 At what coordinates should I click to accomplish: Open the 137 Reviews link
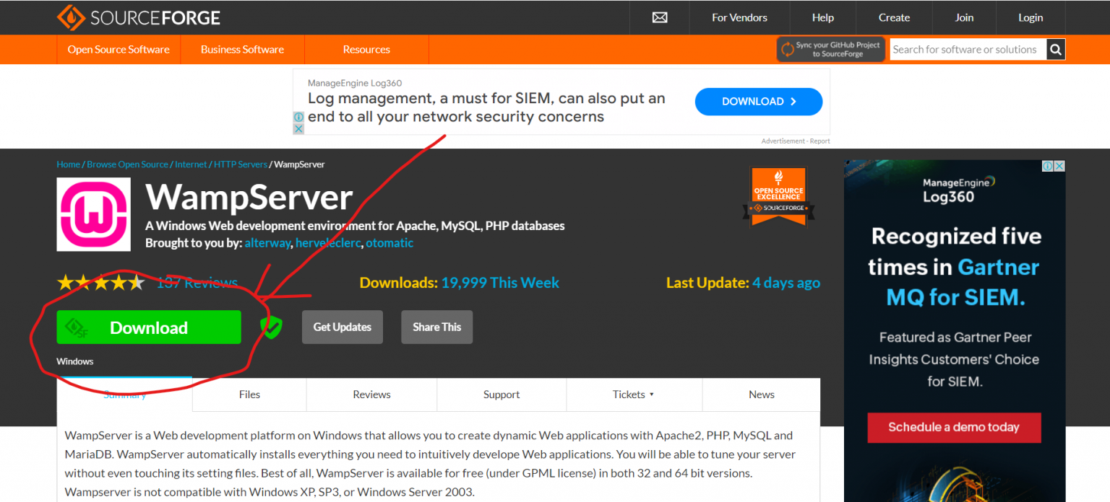(x=197, y=282)
